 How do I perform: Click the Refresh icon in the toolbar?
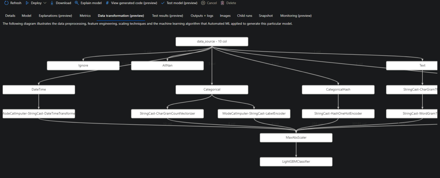click(x=6, y=3)
